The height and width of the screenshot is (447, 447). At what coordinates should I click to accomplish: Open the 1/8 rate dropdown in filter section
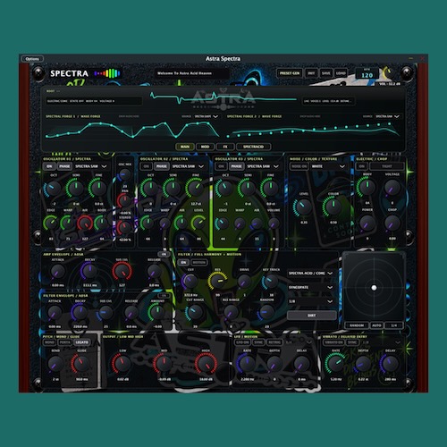click(310, 301)
